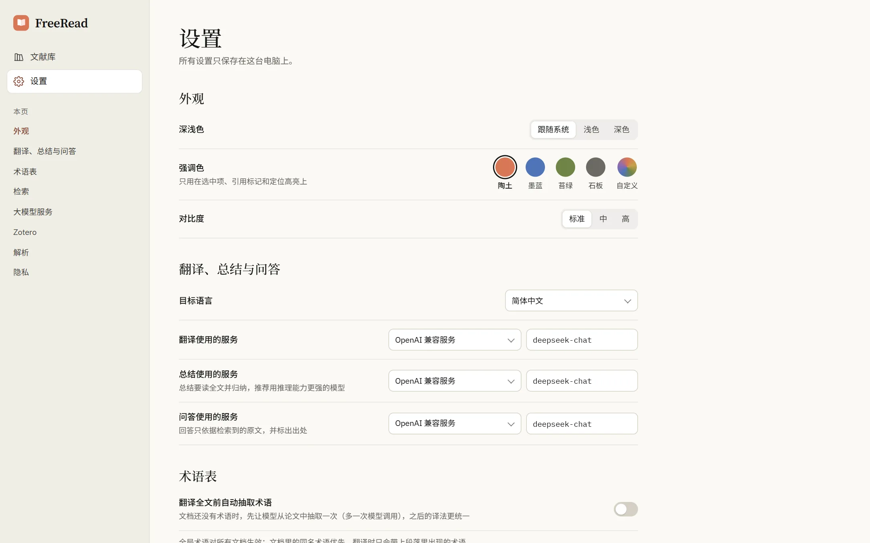Select 浅色 light mode
This screenshot has width=870, height=543.
(x=591, y=130)
